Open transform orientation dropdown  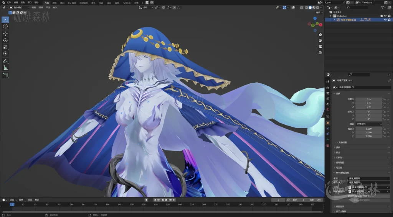pyautogui.click(x=146, y=8)
